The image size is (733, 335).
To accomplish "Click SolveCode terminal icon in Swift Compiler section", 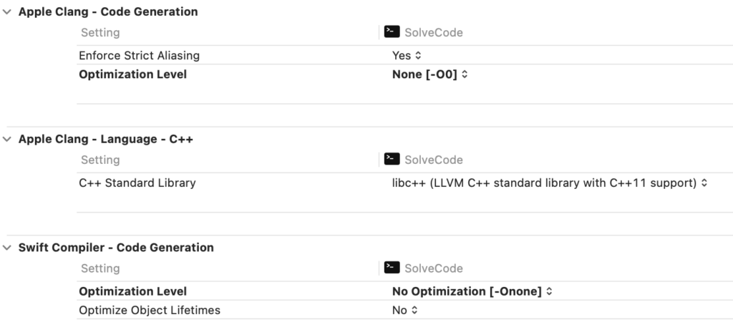I will [x=392, y=267].
